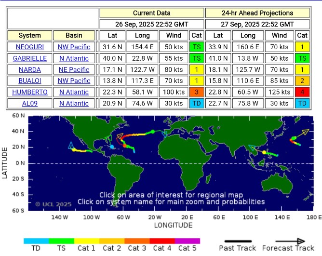Viewport: 322px width, 256px height.
Task: Click GABRIELLE's '40.0 N' latitude cell
Action: click(112, 58)
